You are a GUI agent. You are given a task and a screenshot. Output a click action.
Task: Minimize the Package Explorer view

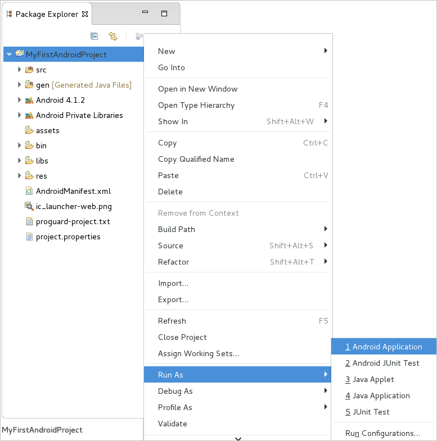point(145,12)
